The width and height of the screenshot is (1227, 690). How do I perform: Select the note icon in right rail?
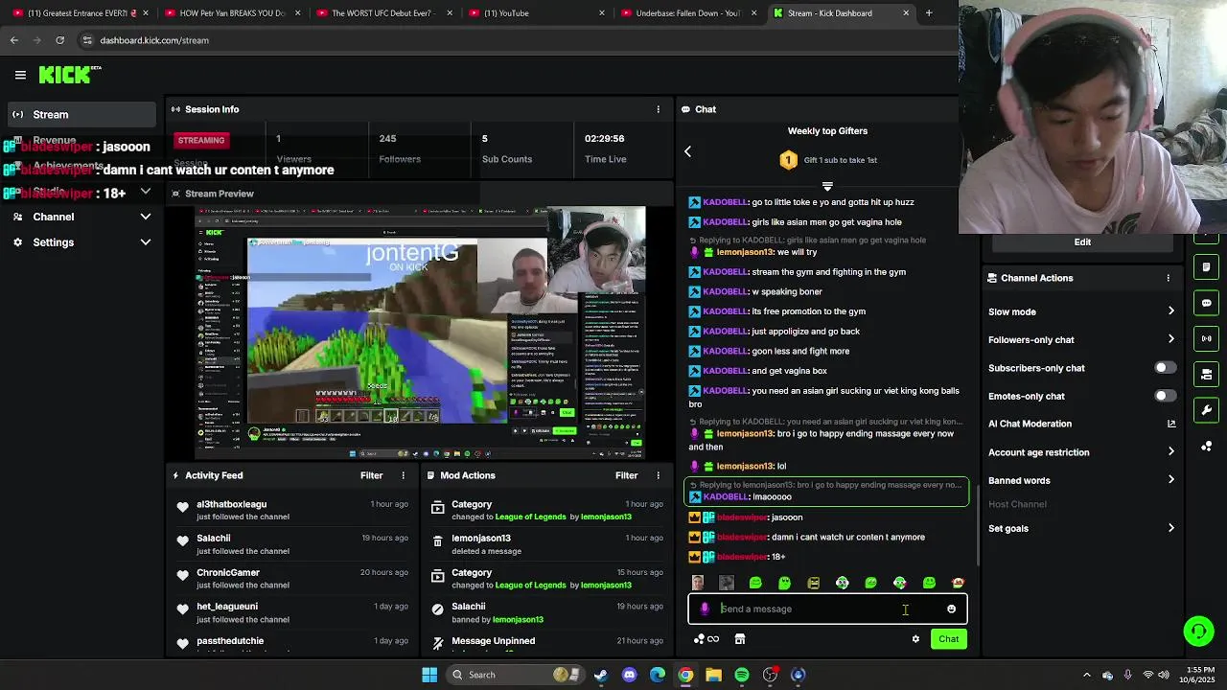[x=1207, y=267]
